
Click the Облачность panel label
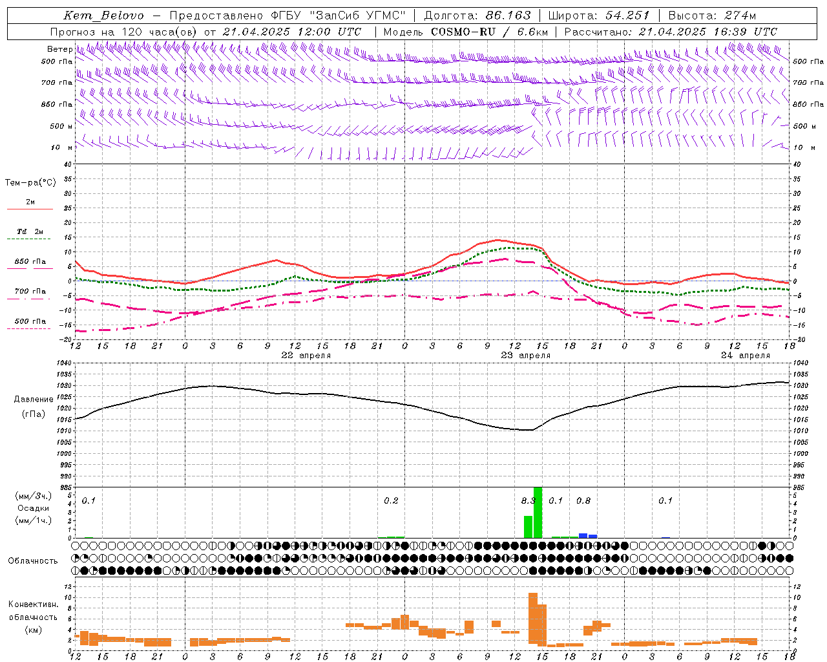[x=33, y=561]
